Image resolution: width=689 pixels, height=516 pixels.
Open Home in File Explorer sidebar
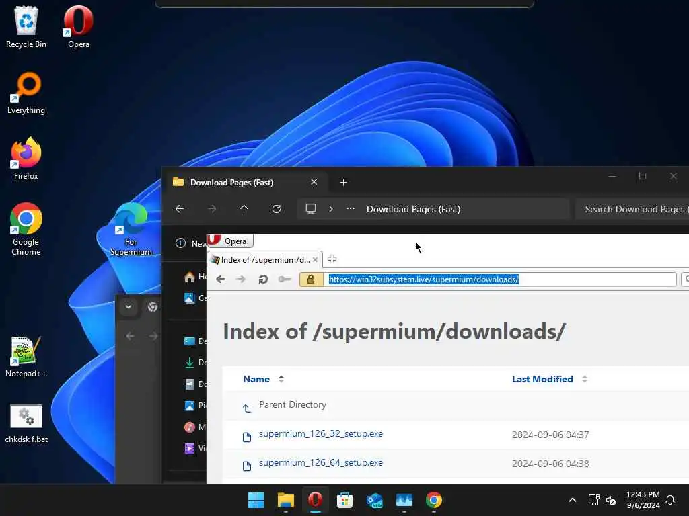pos(195,277)
